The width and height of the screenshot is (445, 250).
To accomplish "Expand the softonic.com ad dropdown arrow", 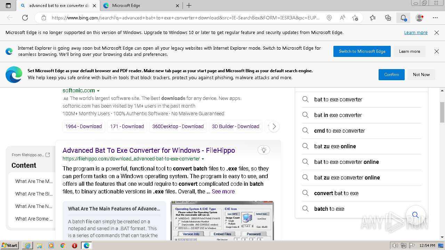I will (98, 91).
